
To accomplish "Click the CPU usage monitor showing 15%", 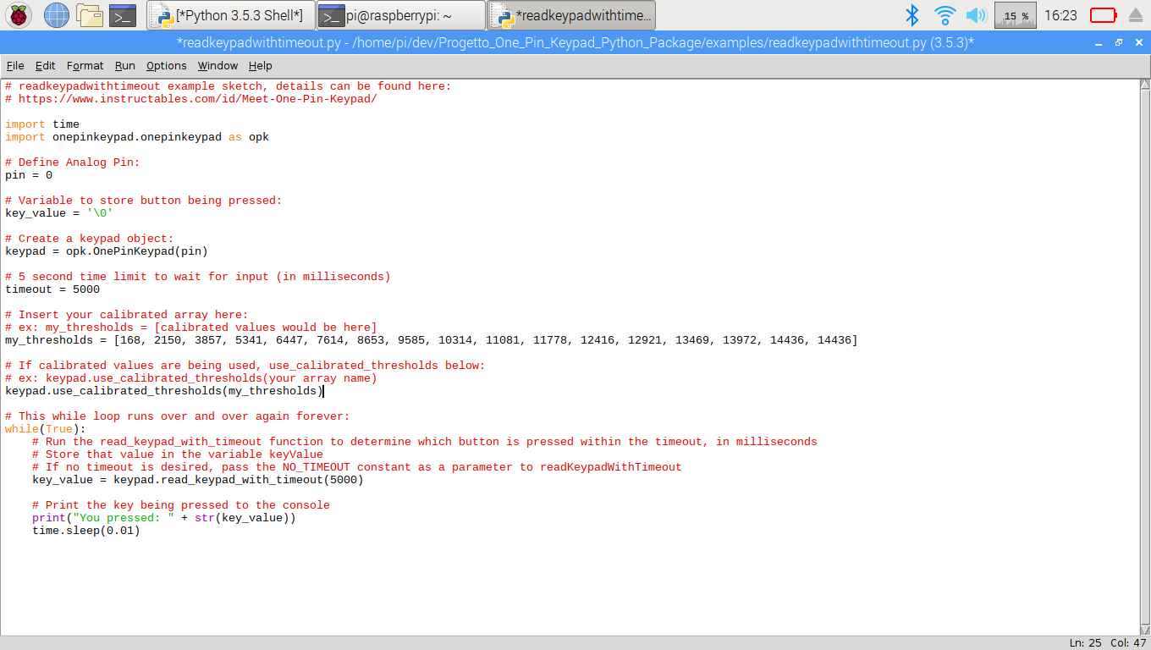I will coord(1016,14).
